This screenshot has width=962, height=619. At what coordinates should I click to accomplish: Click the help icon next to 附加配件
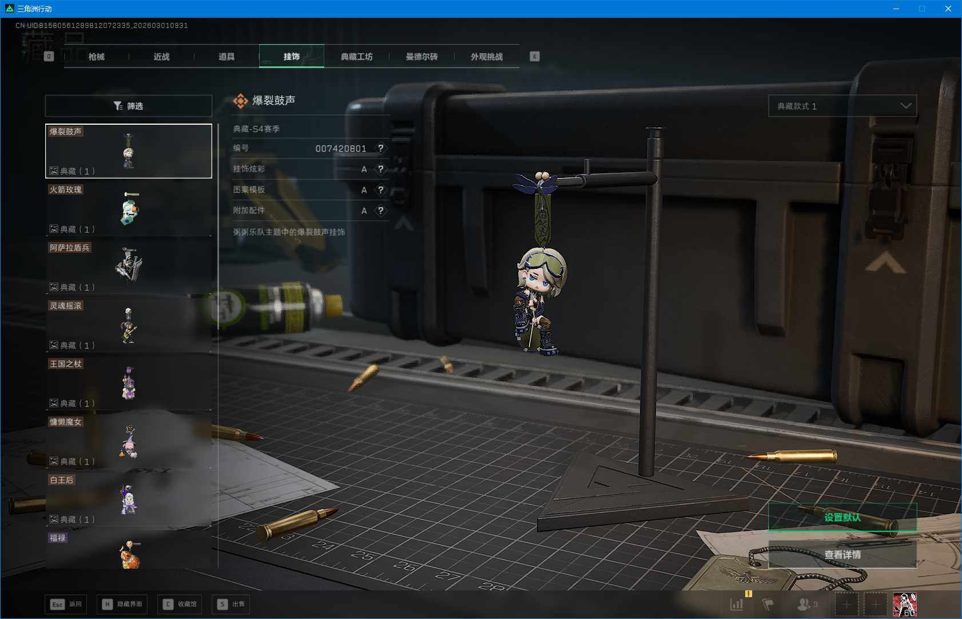tap(381, 211)
